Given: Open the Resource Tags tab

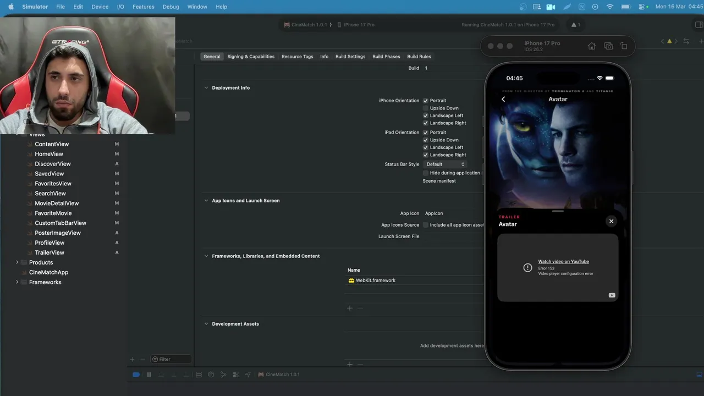Looking at the screenshot, I should (298, 57).
